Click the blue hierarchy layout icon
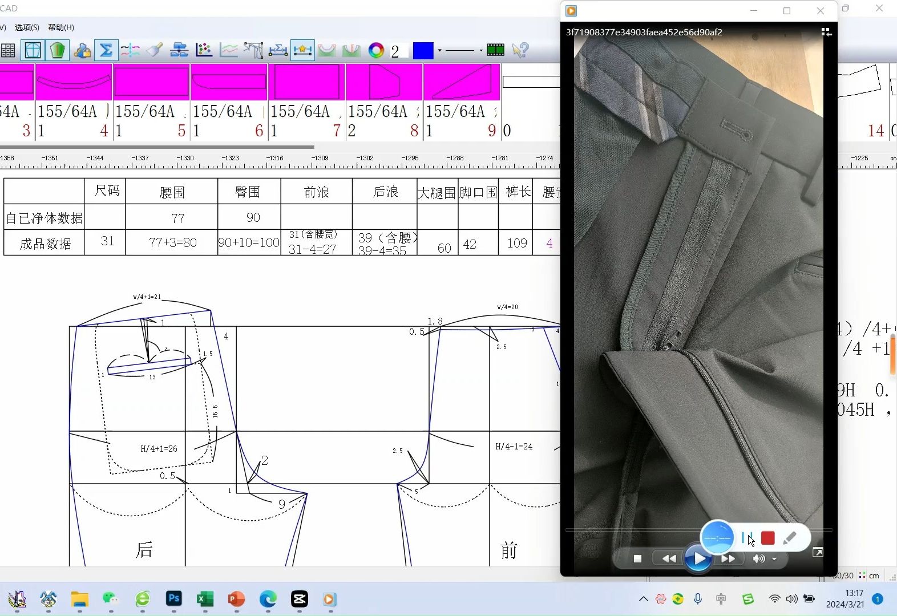The width and height of the screenshot is (897, 616). pyautogui.click(x=179, y=50)
